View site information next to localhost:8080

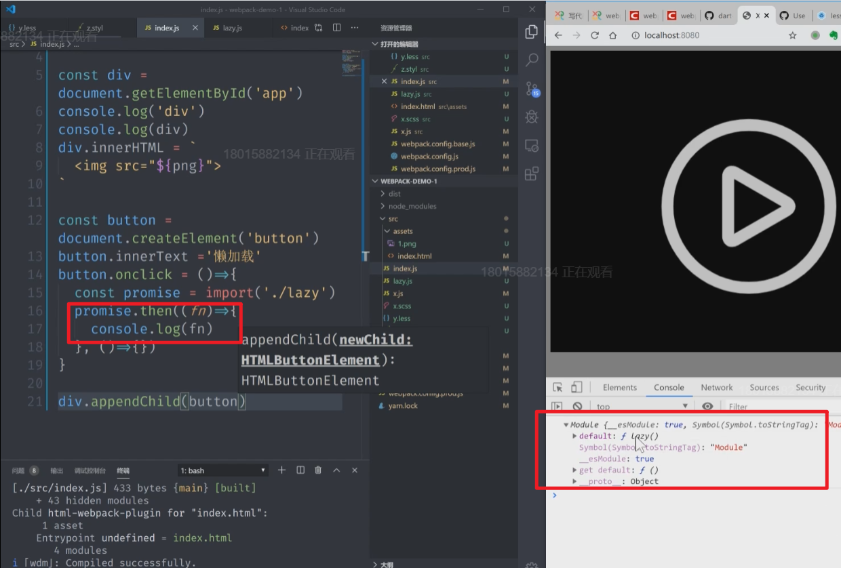coord(635,35)
